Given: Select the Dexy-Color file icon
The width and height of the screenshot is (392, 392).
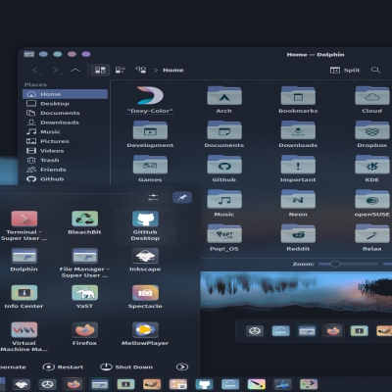Looking at the screenshot, I should pyautogui.click(x=150, y=95).
